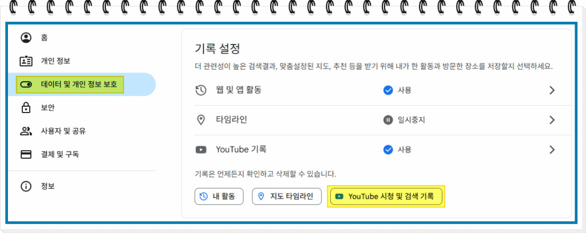The width and height of the screenshot is (586, 233).
Task: Click the history clock icon beside 웹 및 앱 활동
Action: [201, 90]
